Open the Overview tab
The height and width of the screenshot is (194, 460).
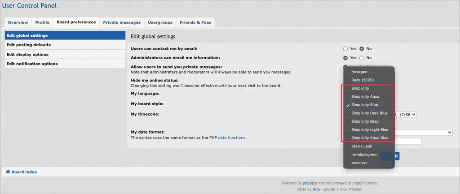tap(18, 22)
